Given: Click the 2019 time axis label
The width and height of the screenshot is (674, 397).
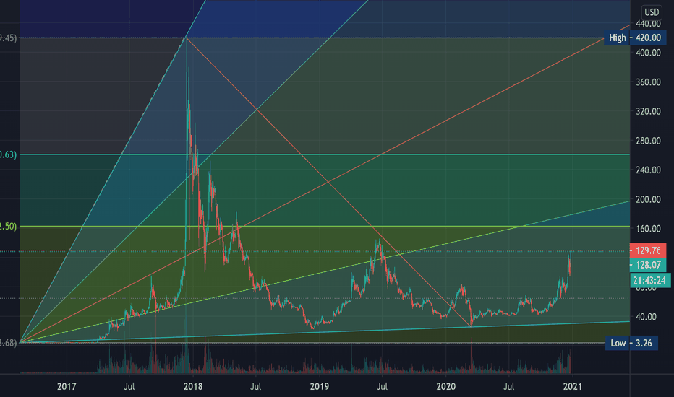Looking at the screenshot, I should [320, 386].
